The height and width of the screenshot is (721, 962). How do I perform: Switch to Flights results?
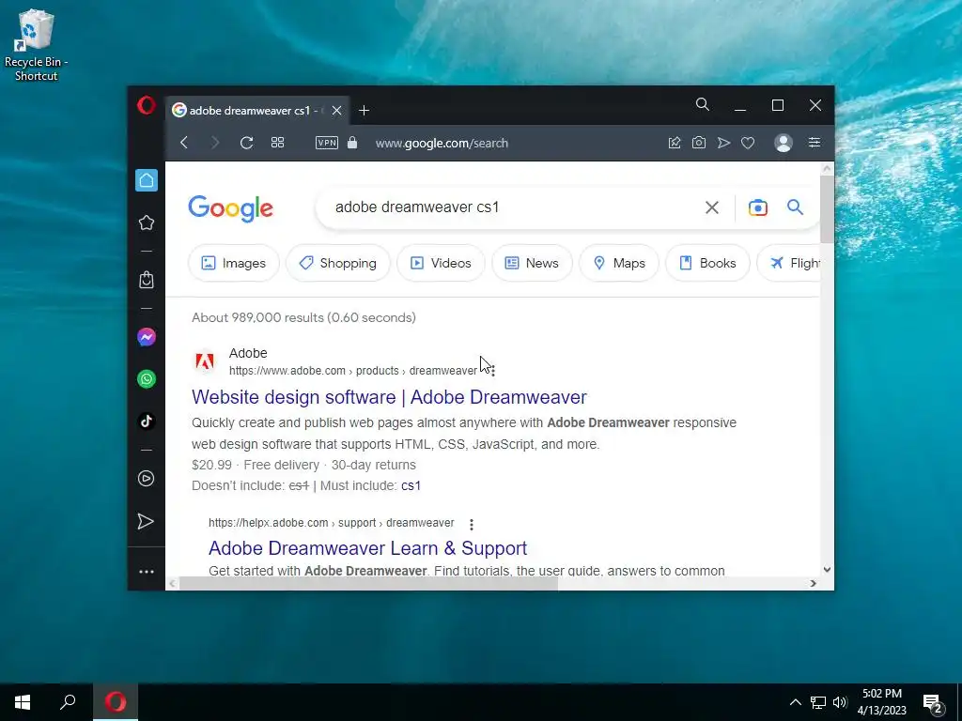(789, 263)
